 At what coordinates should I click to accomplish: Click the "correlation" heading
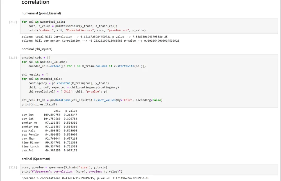[x=35, y=2]
